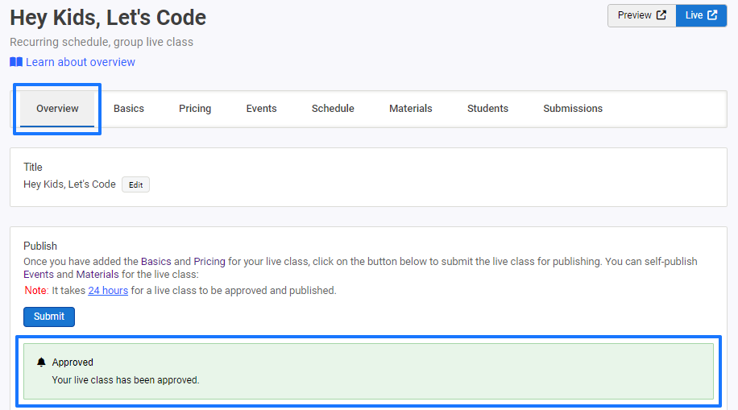Click the Publish section heading
This screenshot has width=738, height=410.
point(40,246)
